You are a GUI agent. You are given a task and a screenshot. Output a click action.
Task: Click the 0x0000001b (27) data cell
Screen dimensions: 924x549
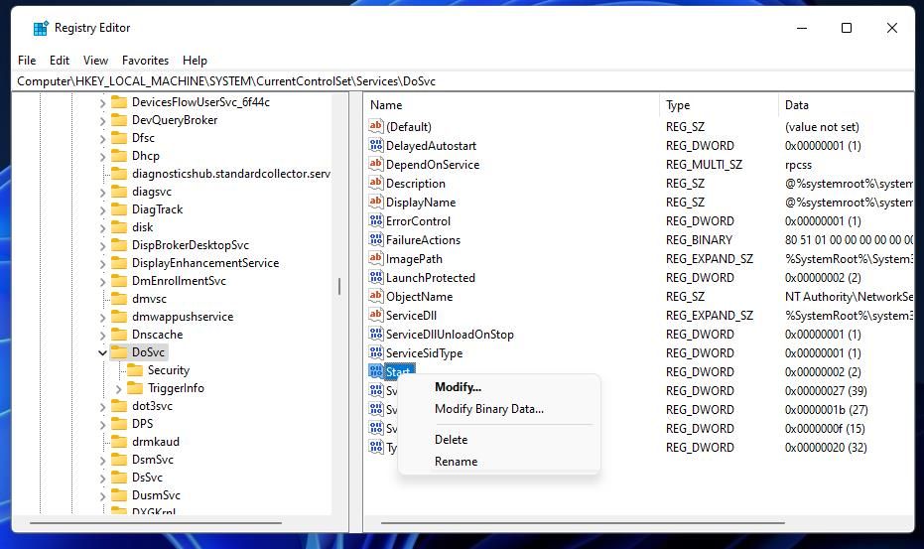coord(826,409)
